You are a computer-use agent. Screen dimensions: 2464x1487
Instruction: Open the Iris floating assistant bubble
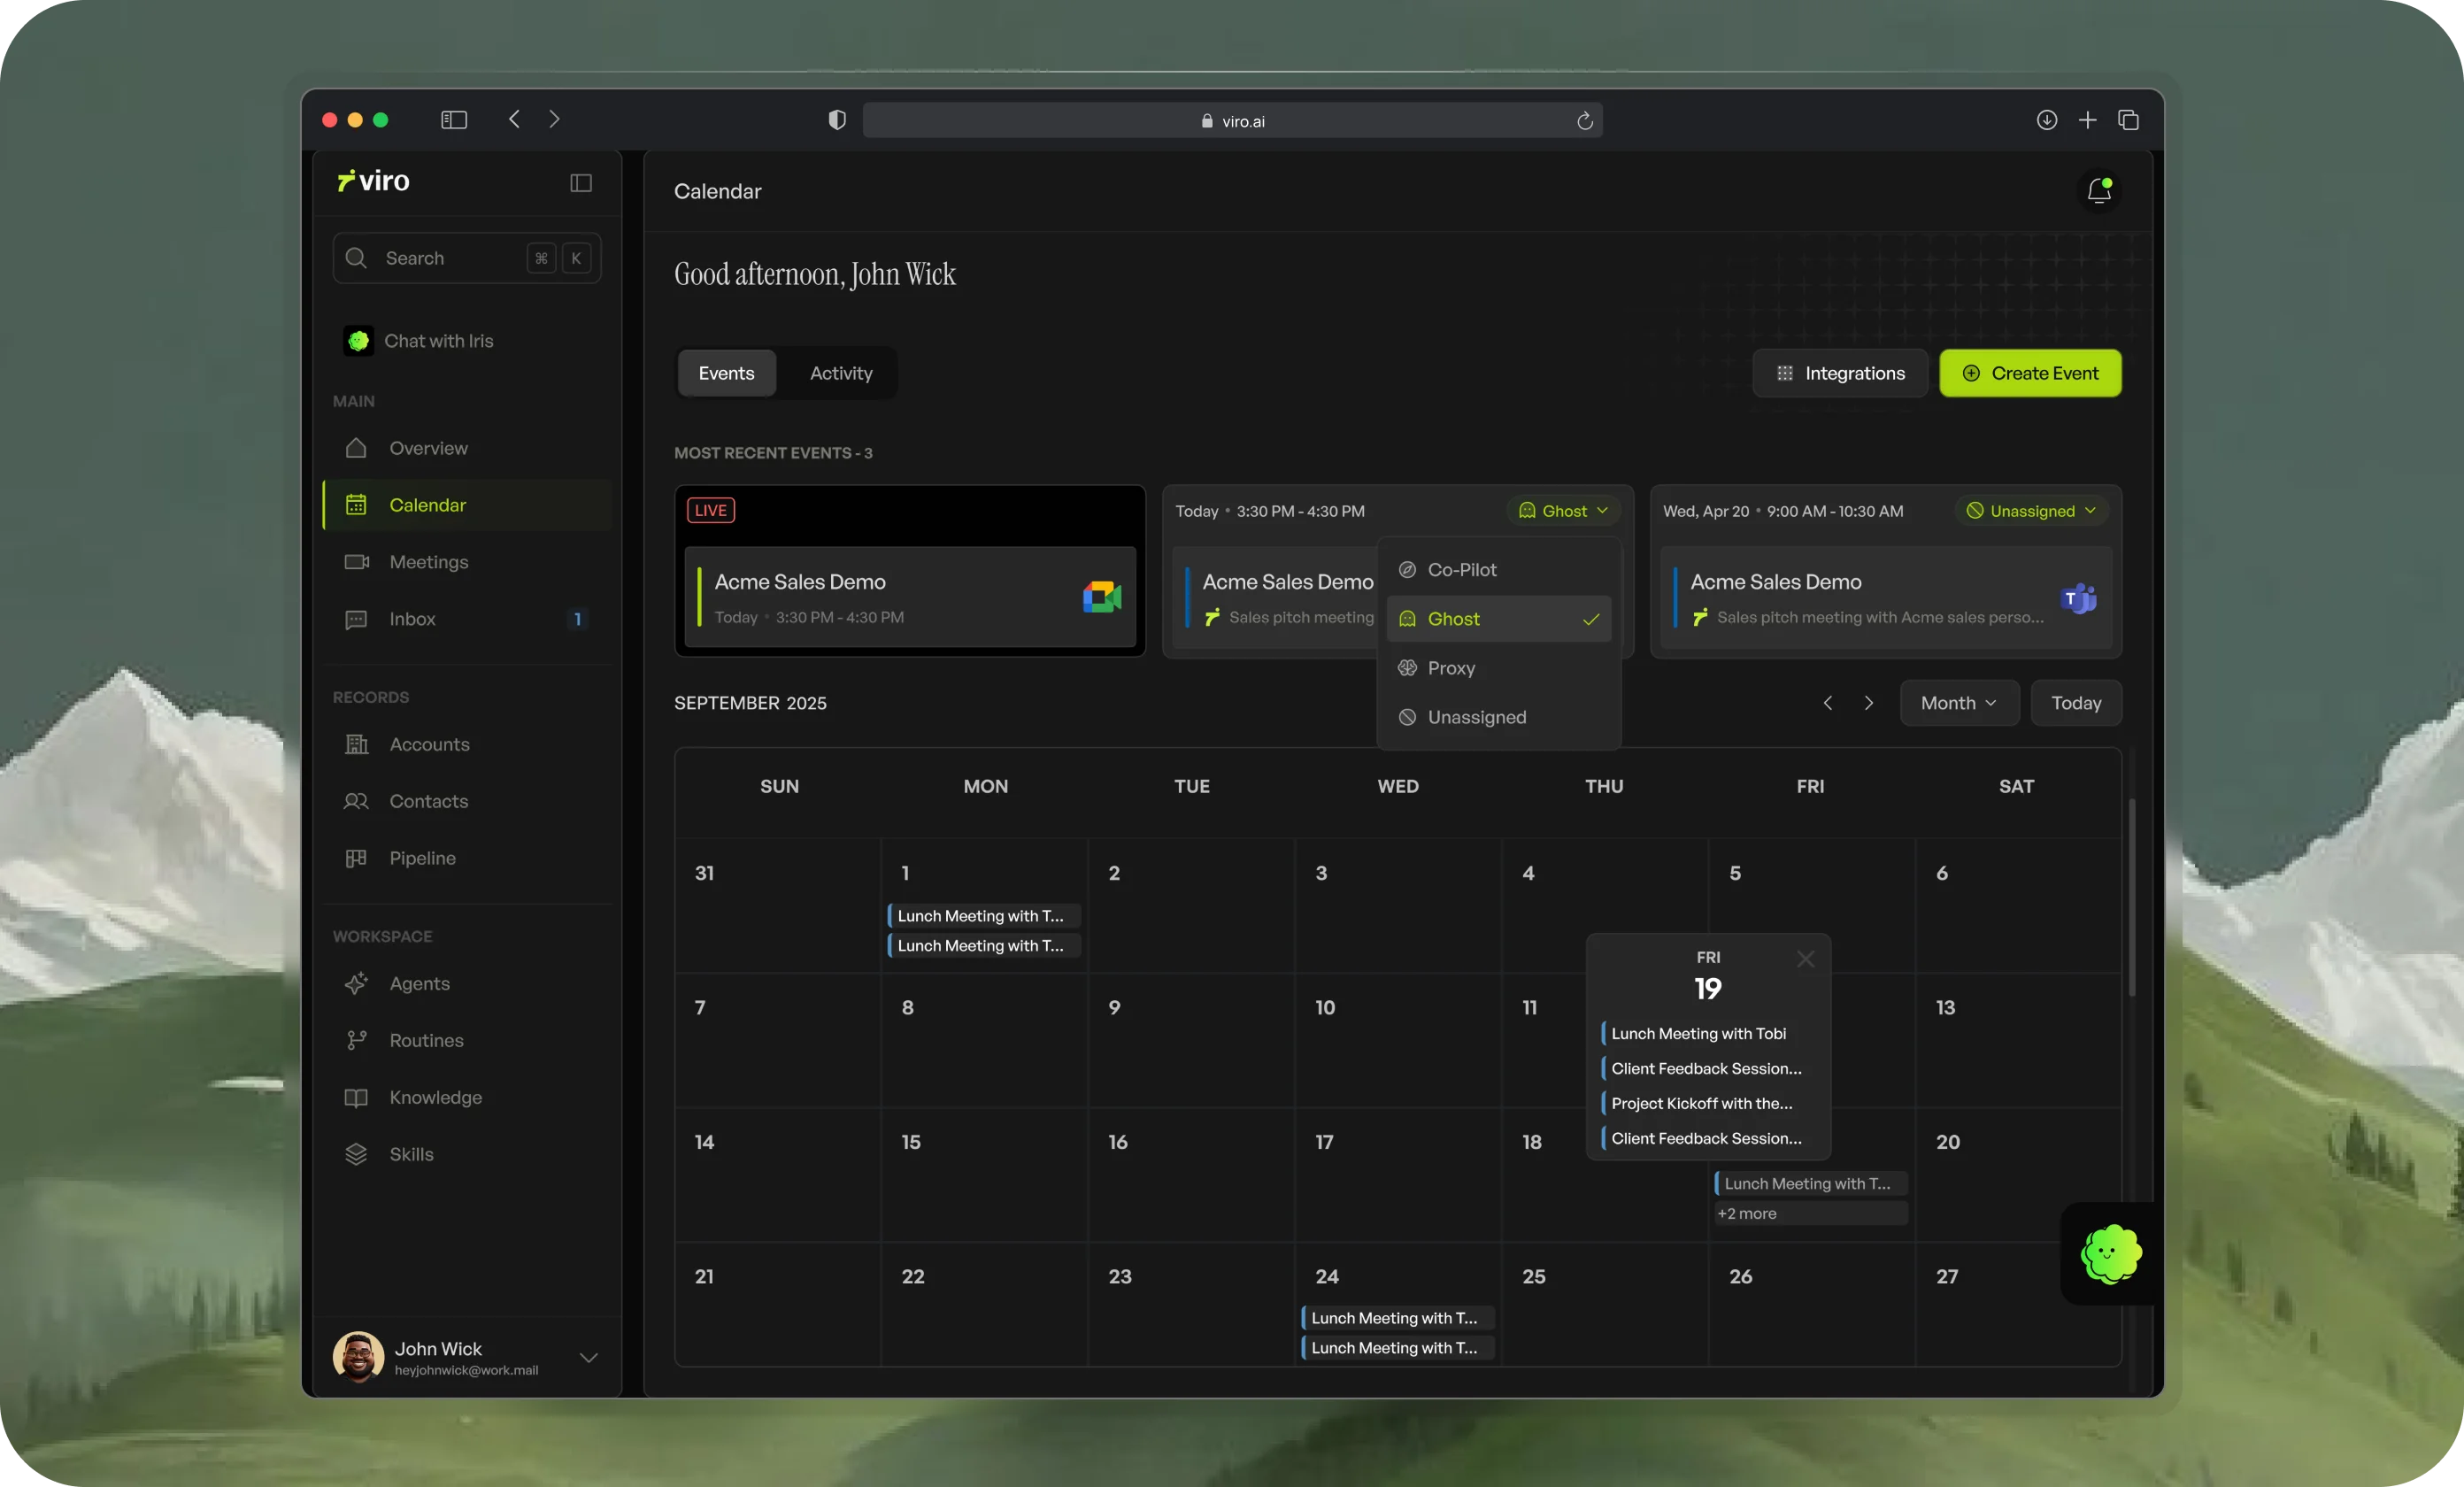click(2110, 1253)
